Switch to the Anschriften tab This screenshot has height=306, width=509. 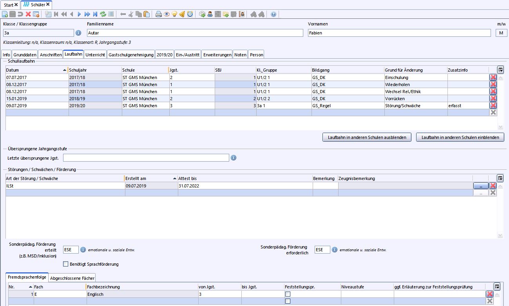(x=51, y=55)
